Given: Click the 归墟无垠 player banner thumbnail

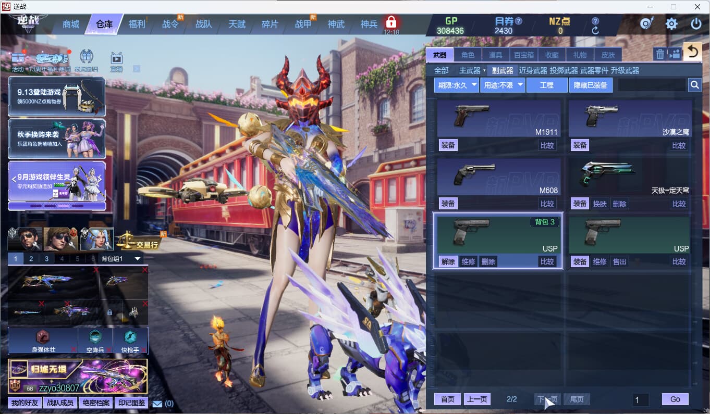Looking at the screenshot, I should pyautogui.click(x=78, y=375).
